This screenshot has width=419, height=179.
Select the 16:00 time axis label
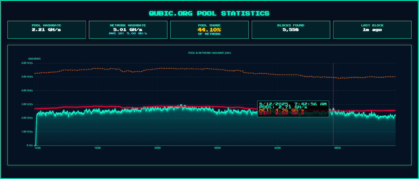(x=97, y=148)
